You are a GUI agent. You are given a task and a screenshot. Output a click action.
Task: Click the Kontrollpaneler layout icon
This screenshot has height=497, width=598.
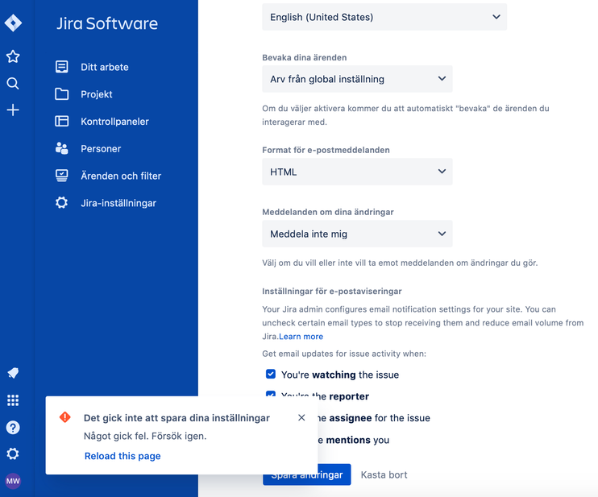coord(62,121)
